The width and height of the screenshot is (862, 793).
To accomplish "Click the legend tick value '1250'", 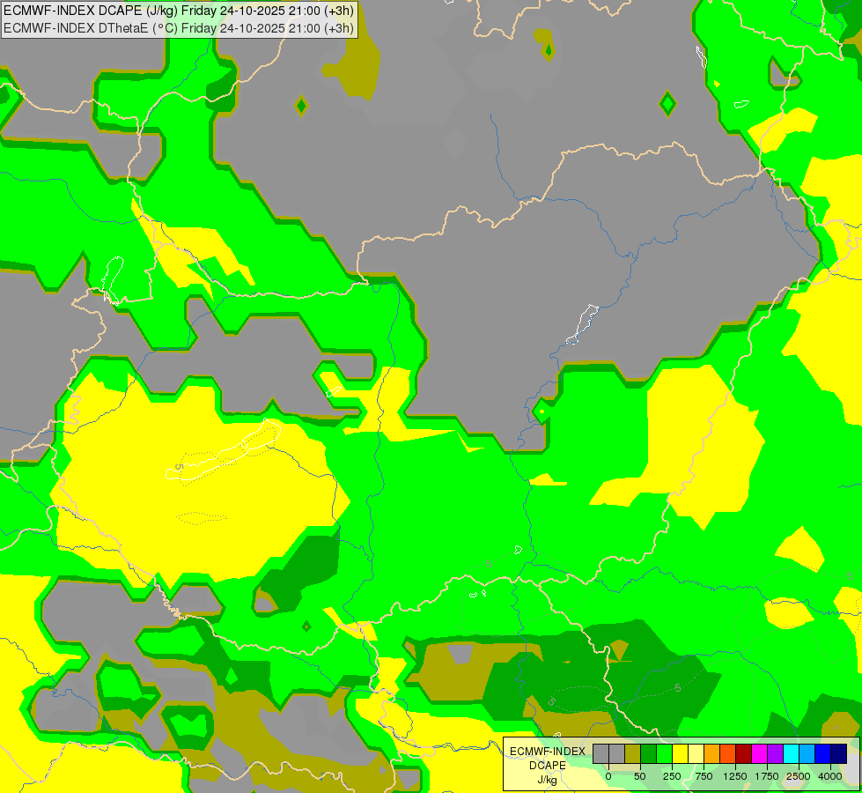I will coord(735,776).
